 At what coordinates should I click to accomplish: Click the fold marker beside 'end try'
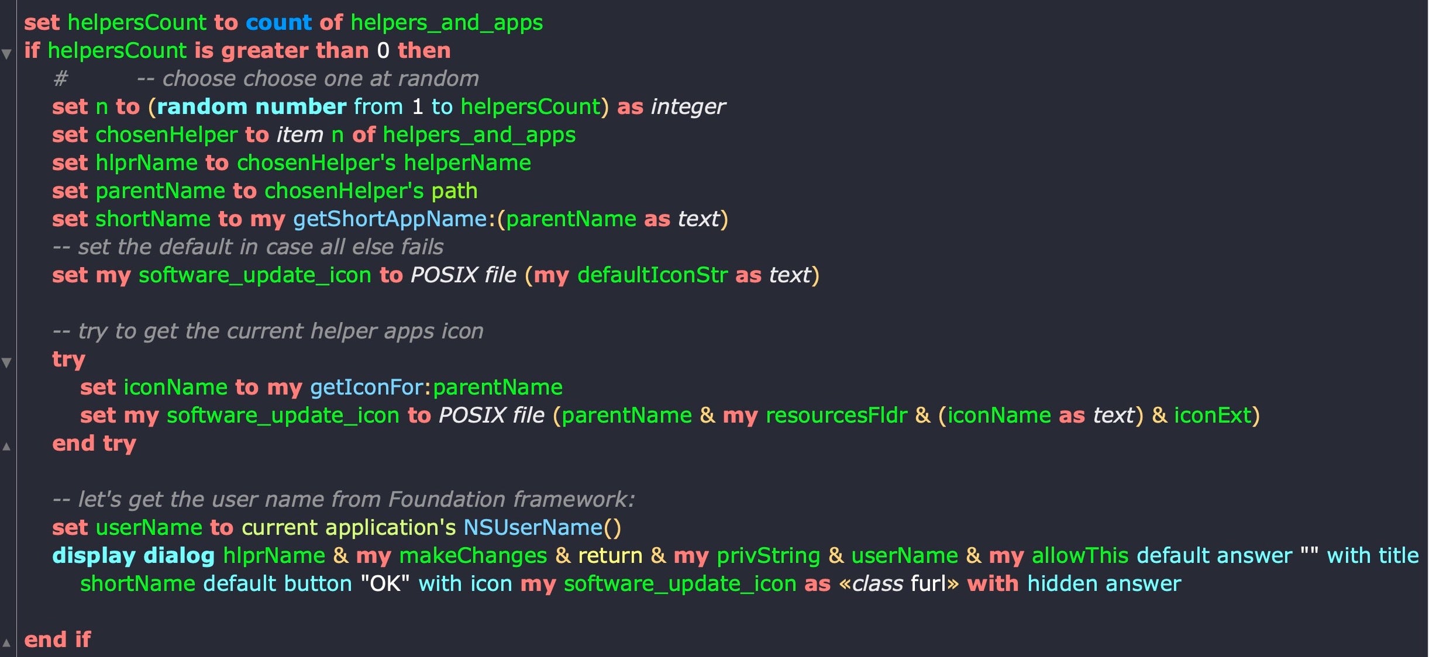(x=6, y=447)
